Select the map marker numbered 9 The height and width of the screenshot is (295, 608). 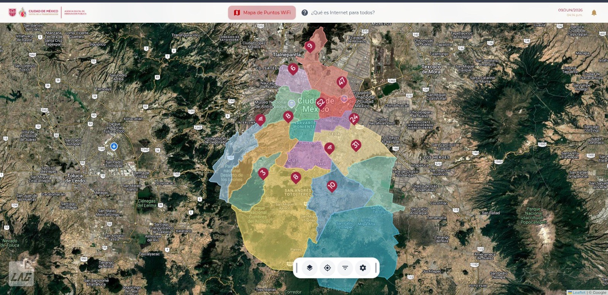point(310,47)
